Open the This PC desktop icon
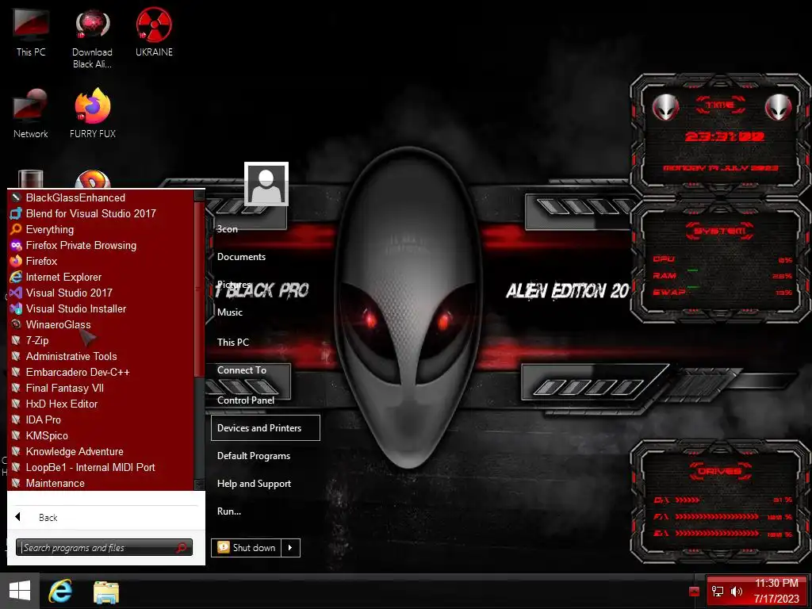This screenshot has height=609, width=812. 31,33
